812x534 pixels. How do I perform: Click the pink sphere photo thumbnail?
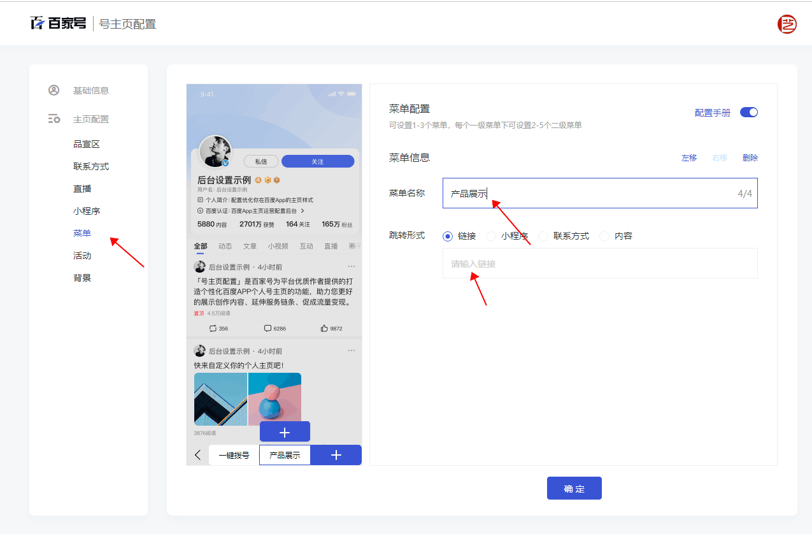pos(274,400)
